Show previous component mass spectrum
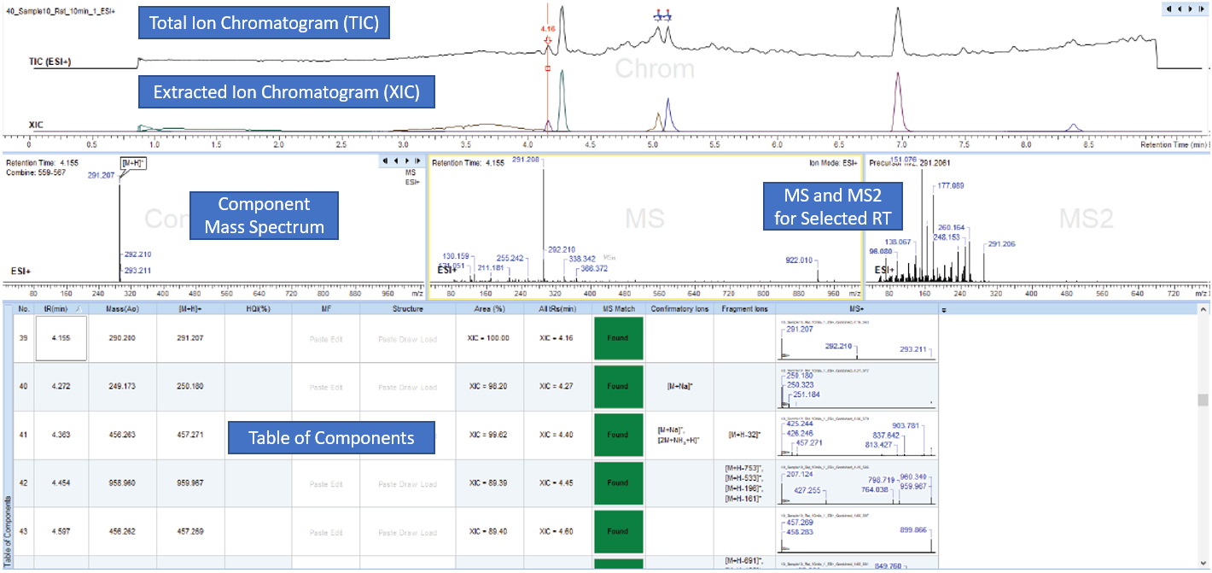The image size is (1212, 573). 396,161
